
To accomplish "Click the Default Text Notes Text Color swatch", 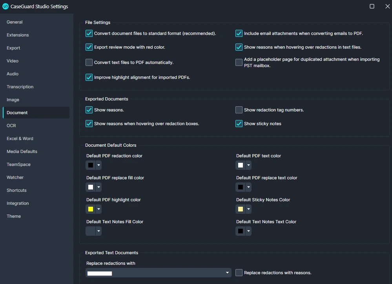I will coord(241,231).
